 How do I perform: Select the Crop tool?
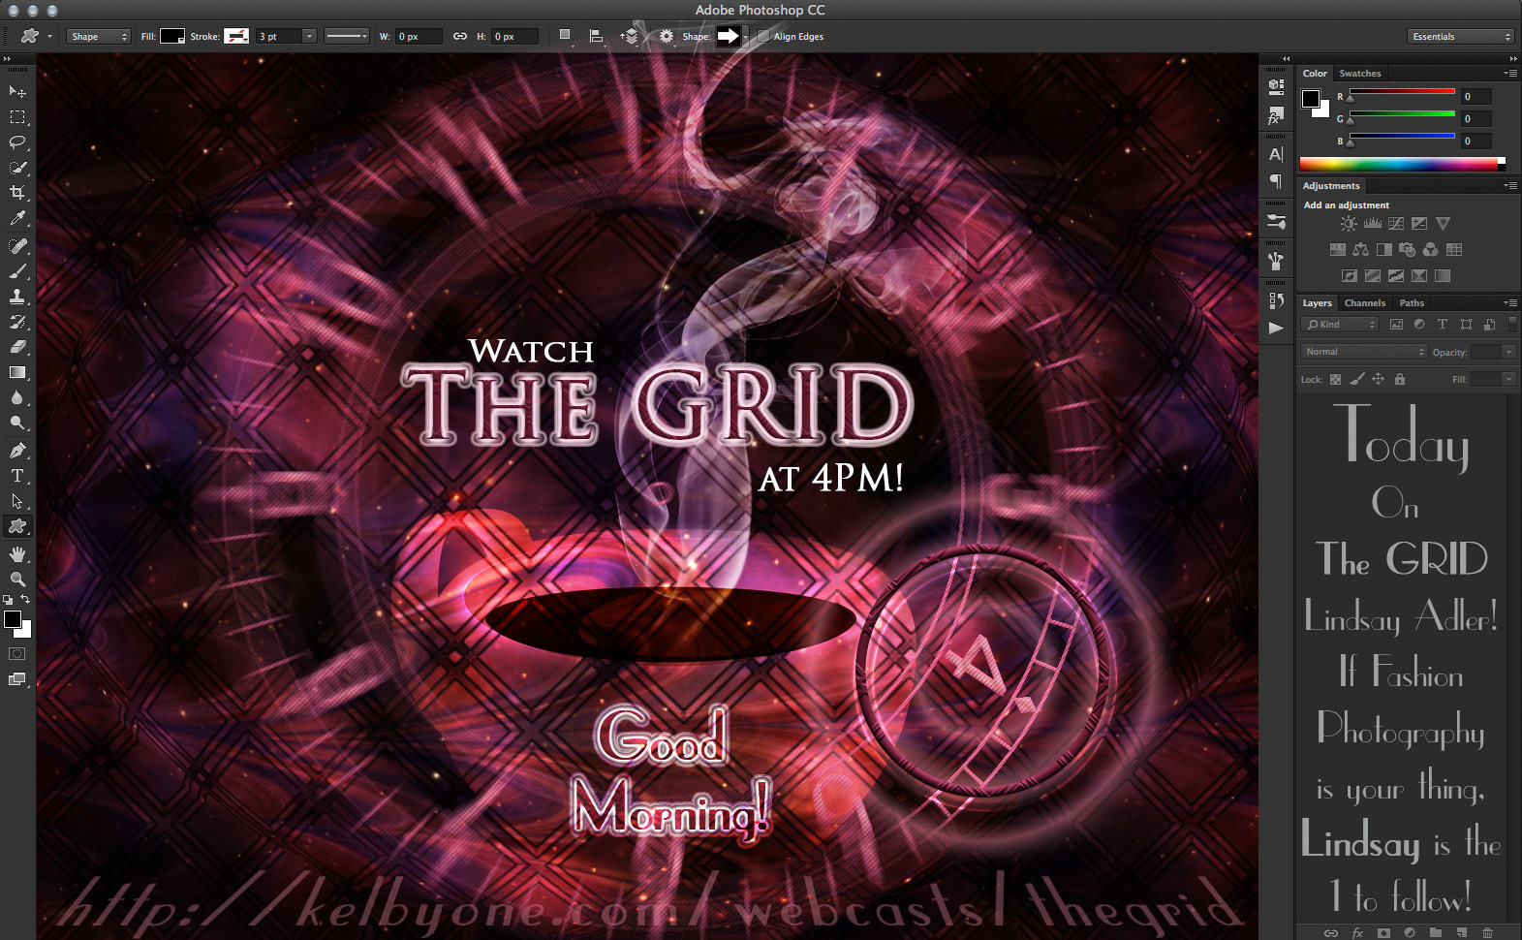click(x=17, y=193)
